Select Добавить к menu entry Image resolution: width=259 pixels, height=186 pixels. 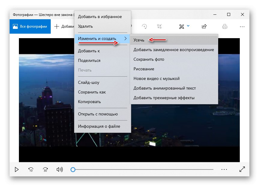point(103,51)
